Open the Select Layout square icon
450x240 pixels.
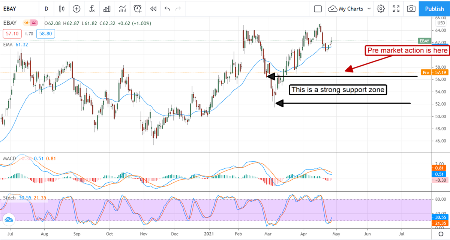pyautogui.click(x=318, y=9)
